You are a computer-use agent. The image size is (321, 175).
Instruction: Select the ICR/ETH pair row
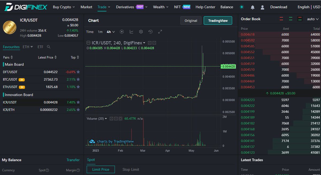[x=41, y=110]
